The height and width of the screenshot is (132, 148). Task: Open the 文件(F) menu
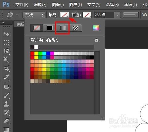(22, 5)
